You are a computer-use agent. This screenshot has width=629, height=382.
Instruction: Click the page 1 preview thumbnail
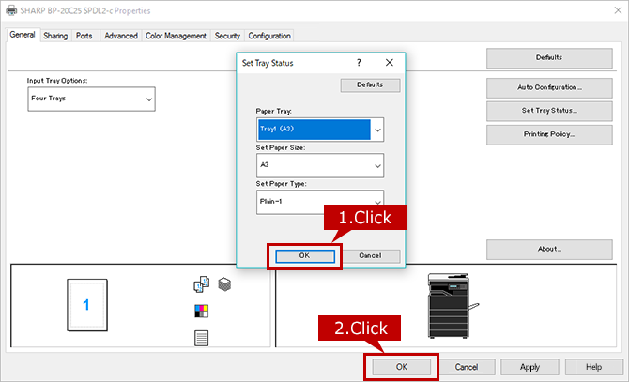[87, 305]
